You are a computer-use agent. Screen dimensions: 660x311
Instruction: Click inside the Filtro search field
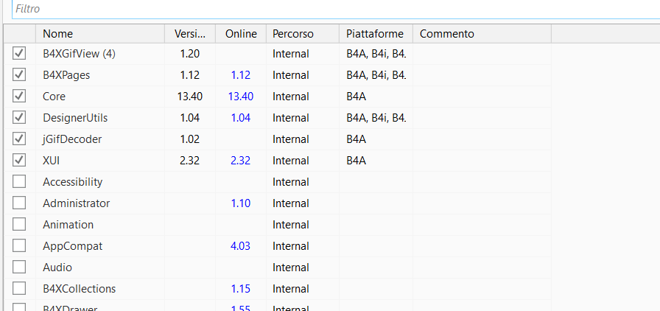336,9
